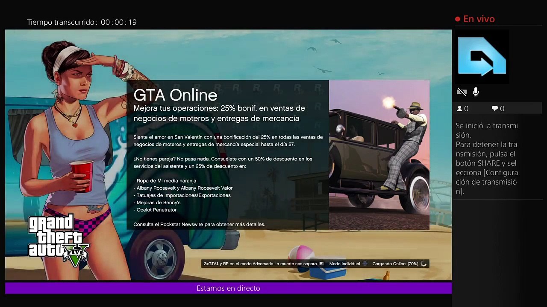Click the 2xGTA$ y RP Adversario mode prompt
This screenshot has width=547, height=307.
tap(260, 264)
